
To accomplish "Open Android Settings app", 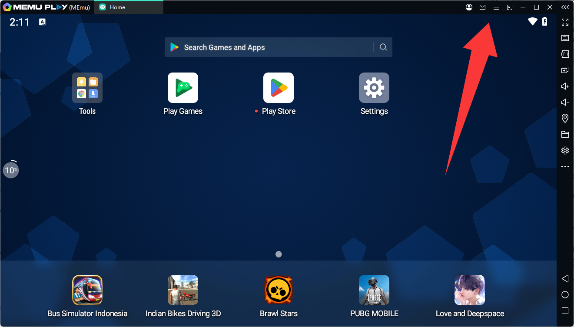I will click(374, 88).
